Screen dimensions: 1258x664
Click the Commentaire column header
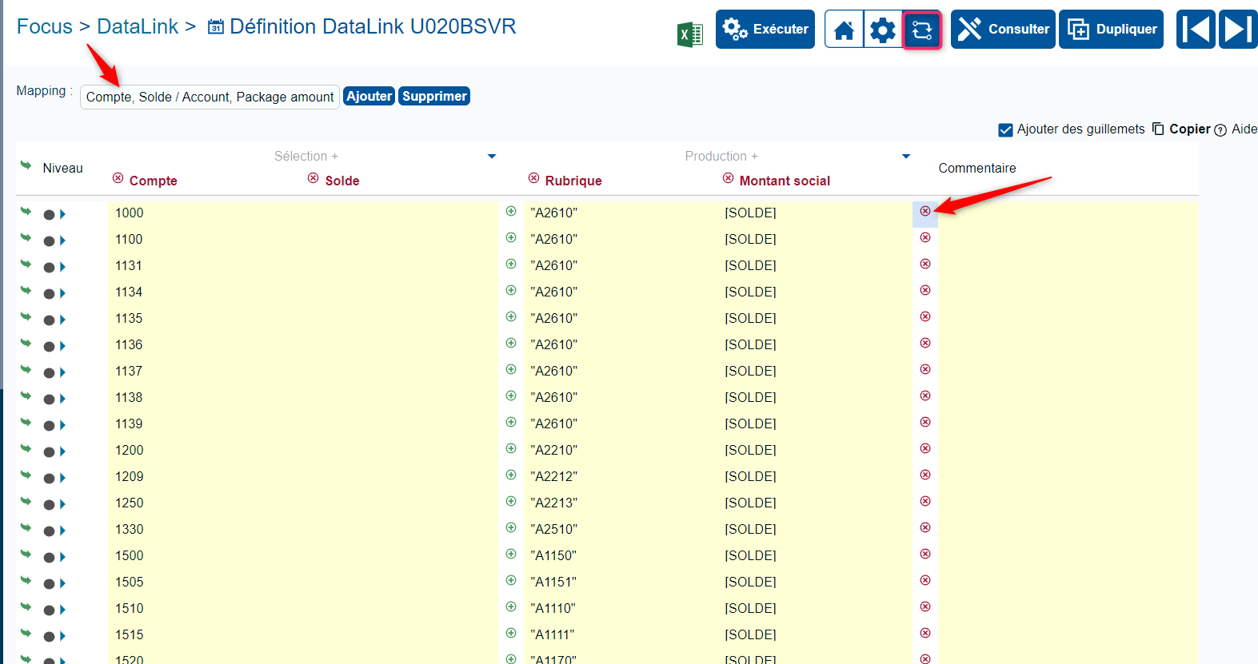click(x=977, y=168)
